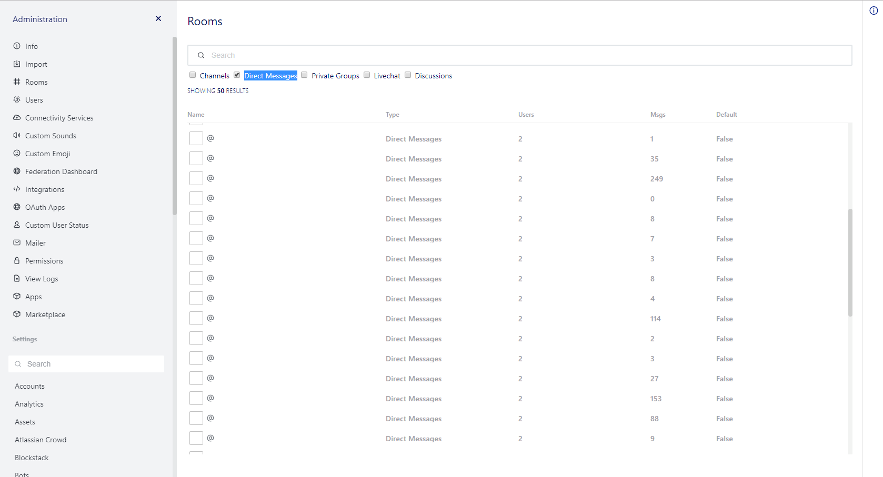Open the Marketplace section
The height and width of the screenshot is (477, 883).
(45, 314)
